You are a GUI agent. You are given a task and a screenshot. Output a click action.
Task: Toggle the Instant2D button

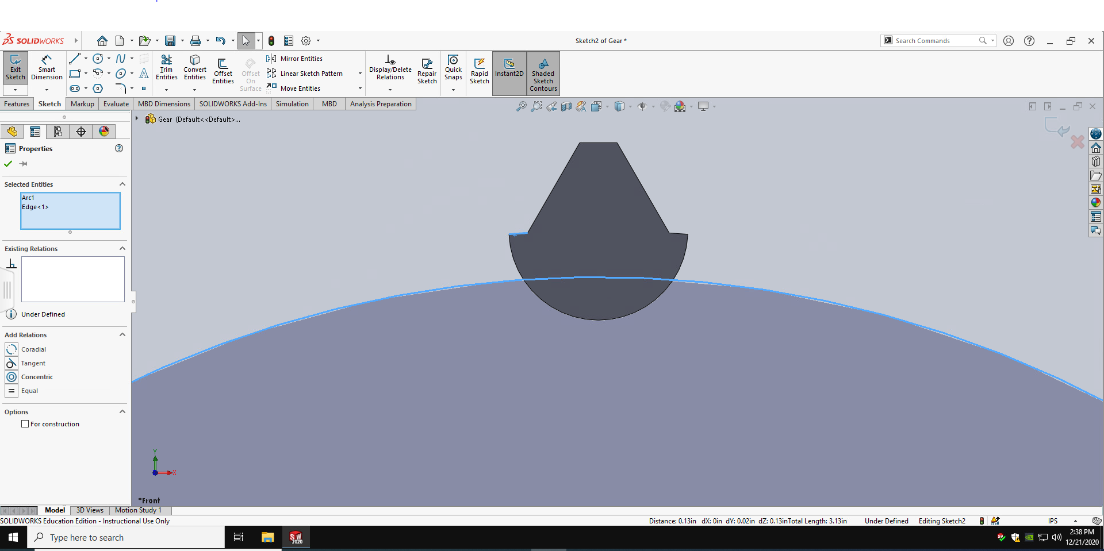pos(509,68)
